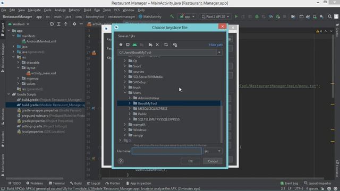This screenshot has width=340, height=191.
Task: Go to the home directory in keystore dialog
Action: pyautogui.click(x=121, y=45)
